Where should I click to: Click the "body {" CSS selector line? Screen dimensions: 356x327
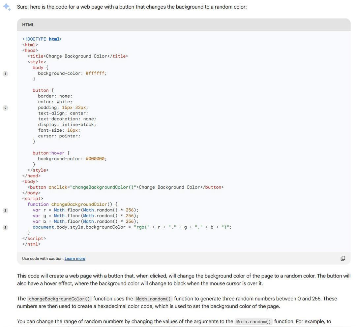41,68
